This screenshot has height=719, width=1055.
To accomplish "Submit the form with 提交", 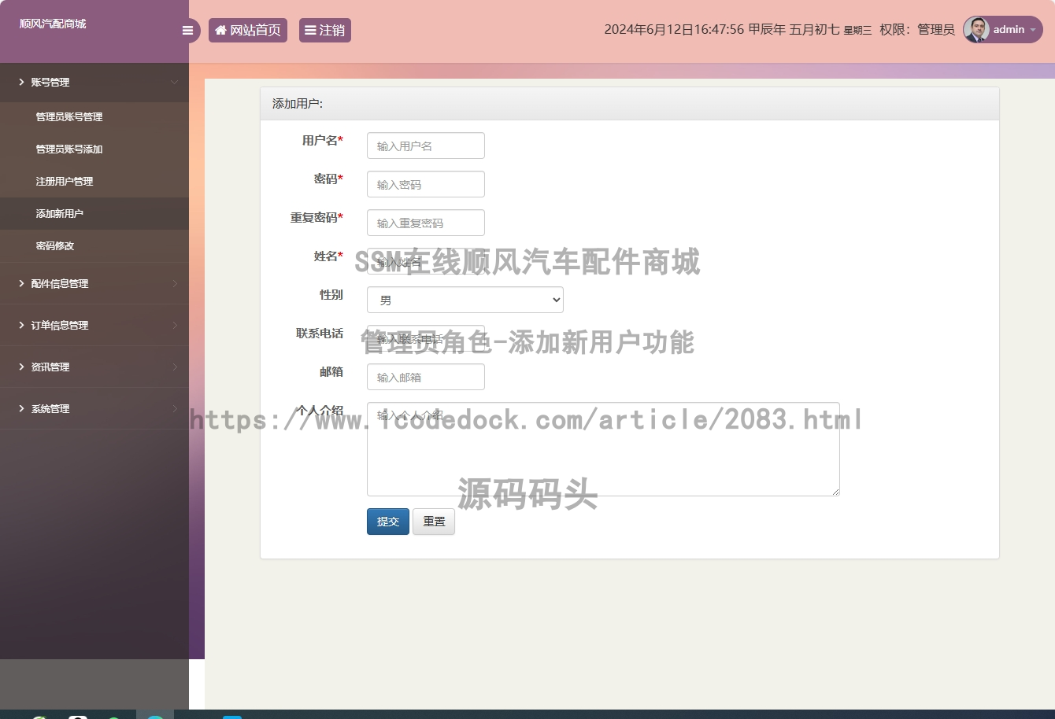I will coord(388,522).
